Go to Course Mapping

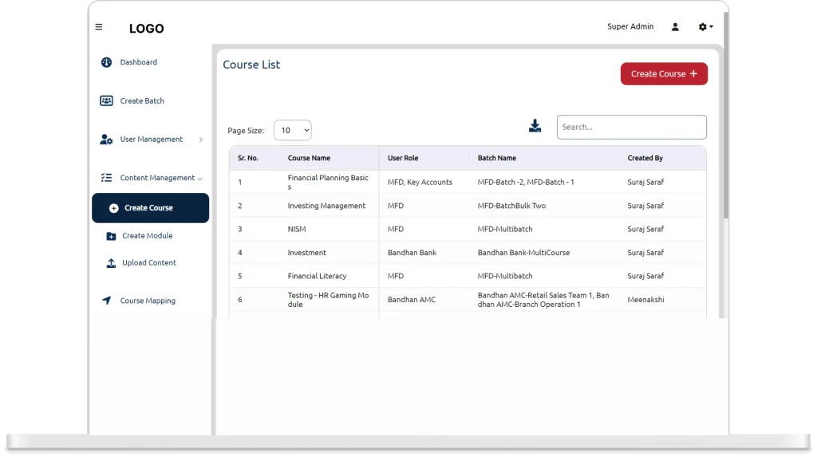pos(148,301)
